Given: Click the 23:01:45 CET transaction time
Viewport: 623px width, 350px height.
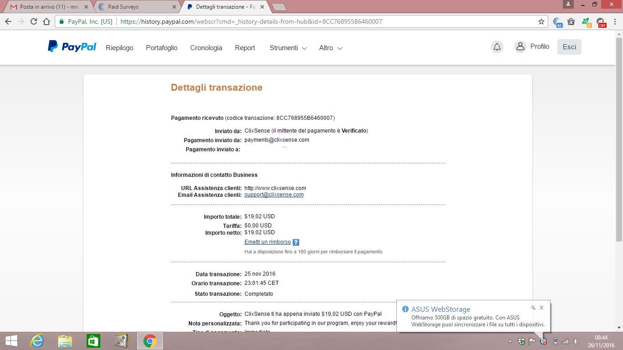Looking at the screenshot, I should click(261, 283).
